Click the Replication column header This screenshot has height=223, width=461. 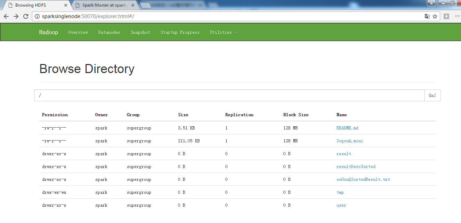[239, 115]
